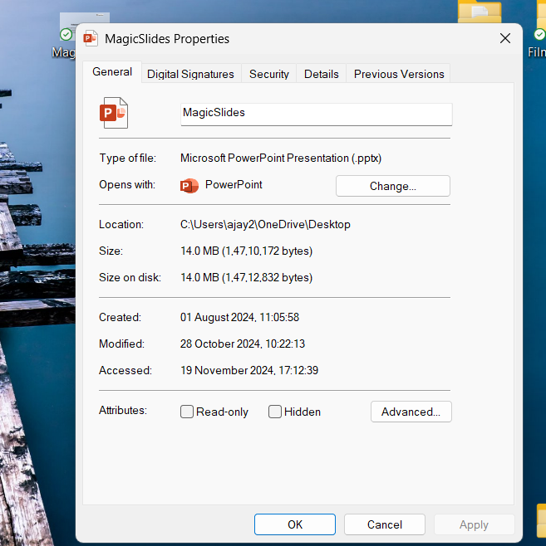Click the PowerPoint icon in the title bar
Screen dimensions: 546x546
click(91, 38)
